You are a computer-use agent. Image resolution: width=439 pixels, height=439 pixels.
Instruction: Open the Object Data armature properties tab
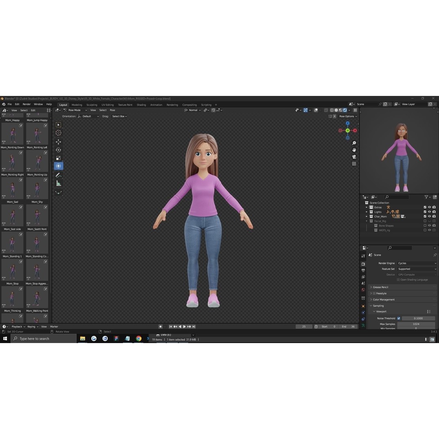pos(363,326)
